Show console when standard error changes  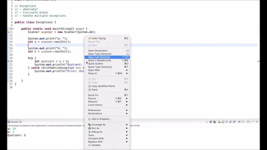234,122
